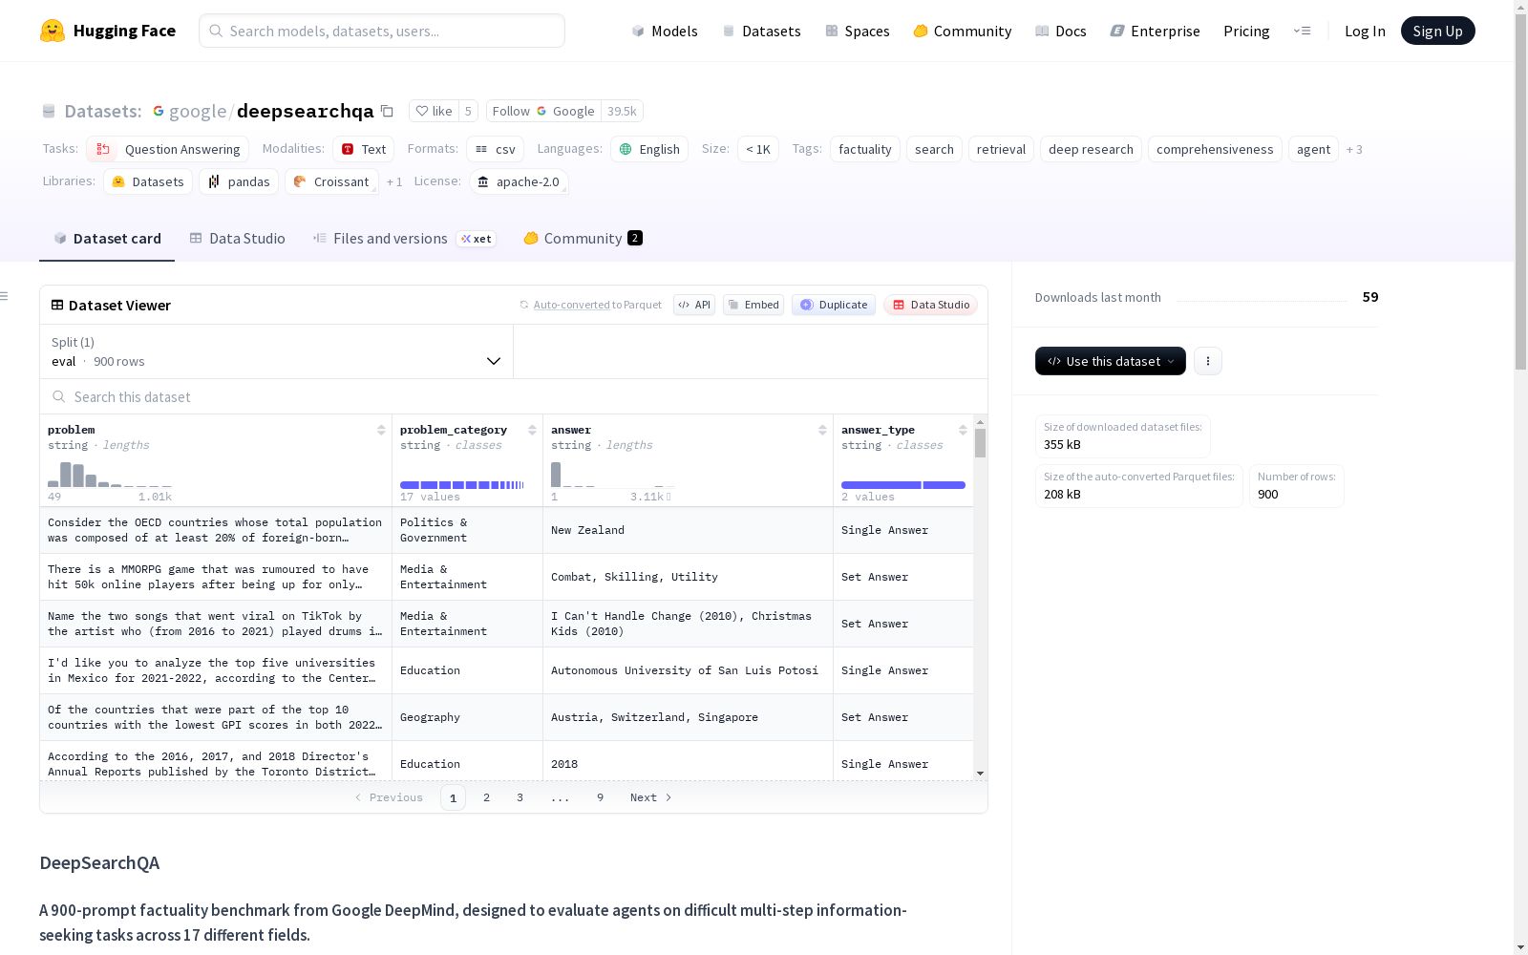Click the left sidebar table-of-contents toggle icon
This screenshot has height=955, width=1528.
pyautogui.click(x=5, y=296)
